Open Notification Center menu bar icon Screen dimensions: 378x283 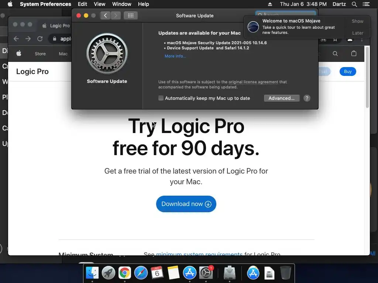point(366,4)
